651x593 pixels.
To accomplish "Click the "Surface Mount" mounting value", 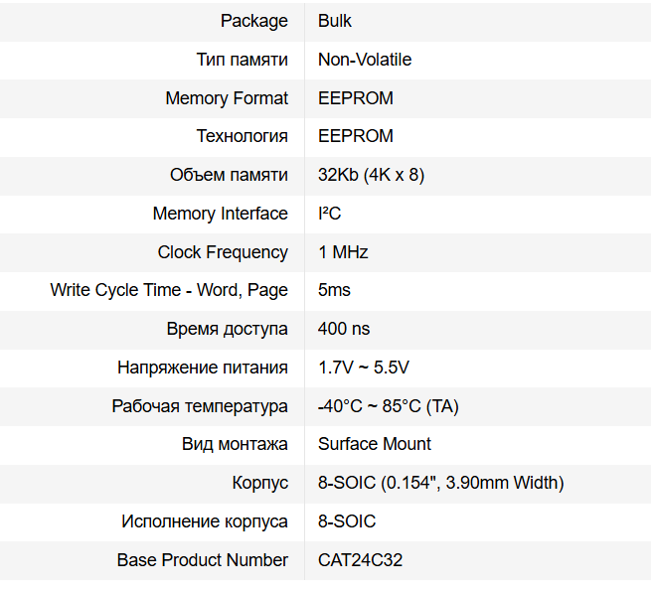I will click(375, 444).
